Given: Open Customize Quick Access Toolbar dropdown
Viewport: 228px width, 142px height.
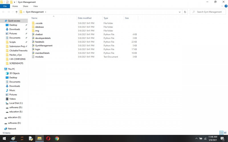Looking at the screenshot, I should [15, 2].
